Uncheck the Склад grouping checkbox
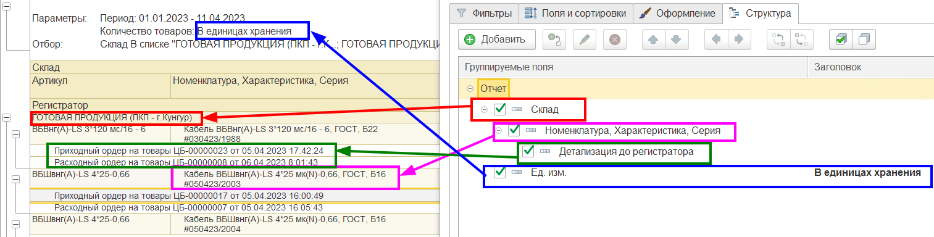The image size is (934, 237). [x=500, y=109]
